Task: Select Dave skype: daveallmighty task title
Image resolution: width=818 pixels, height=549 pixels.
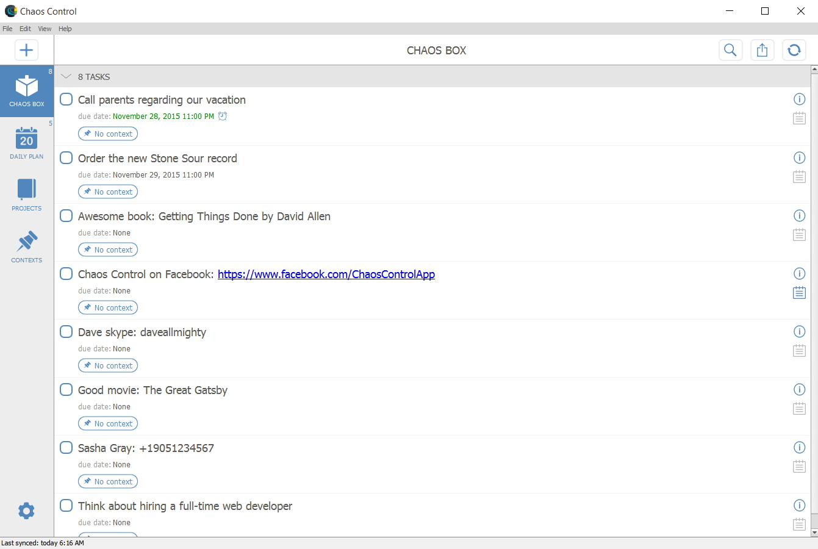Action: (142, 332)
